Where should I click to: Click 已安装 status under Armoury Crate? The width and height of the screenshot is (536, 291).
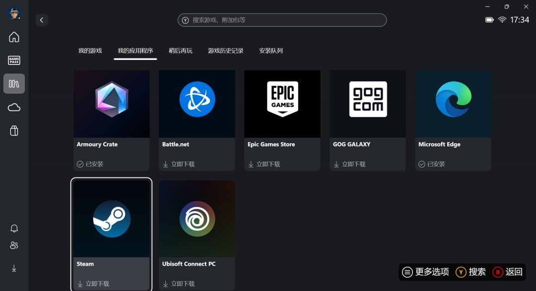[90, 164]
